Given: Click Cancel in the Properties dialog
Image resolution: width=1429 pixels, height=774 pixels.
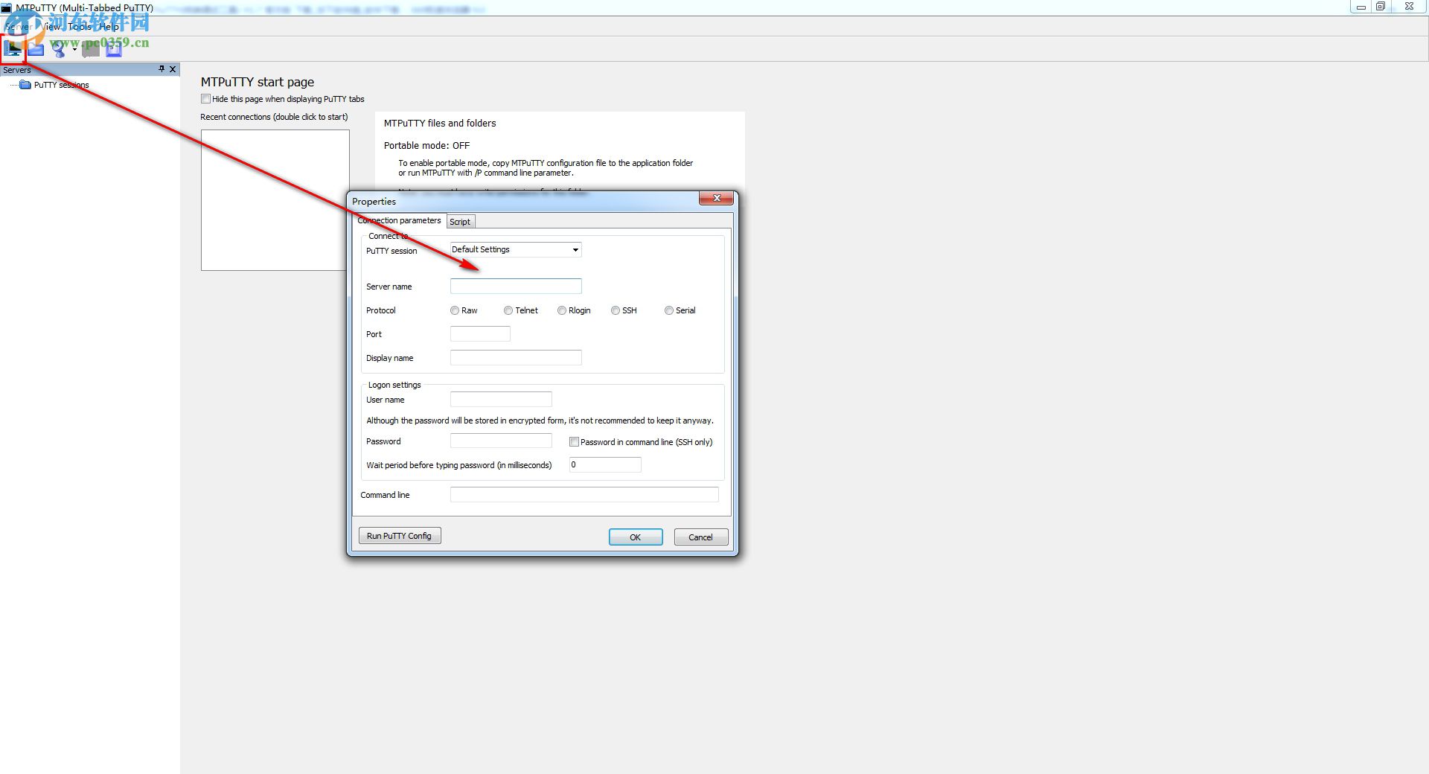Looking at the screenshot, I should point(701,537).
